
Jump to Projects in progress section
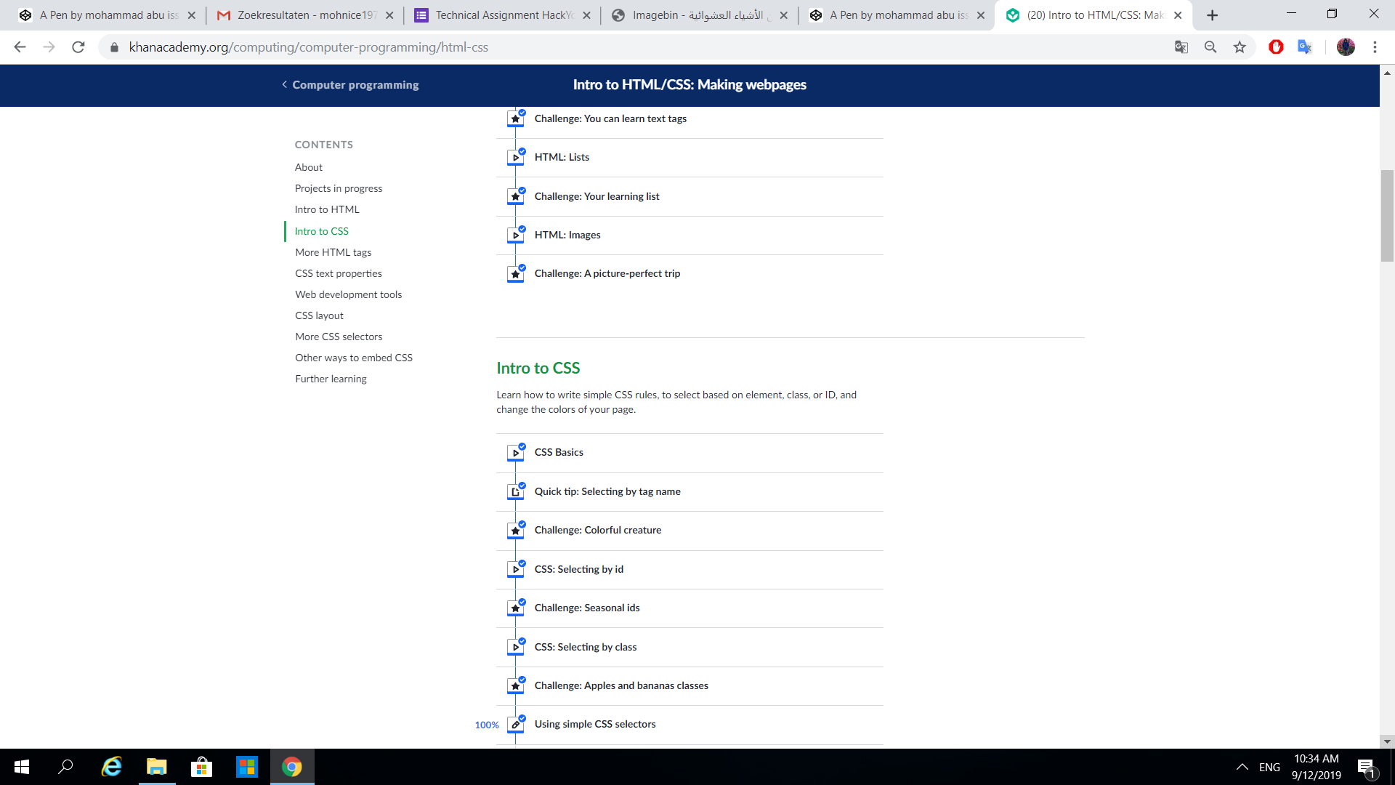(338, 188)
